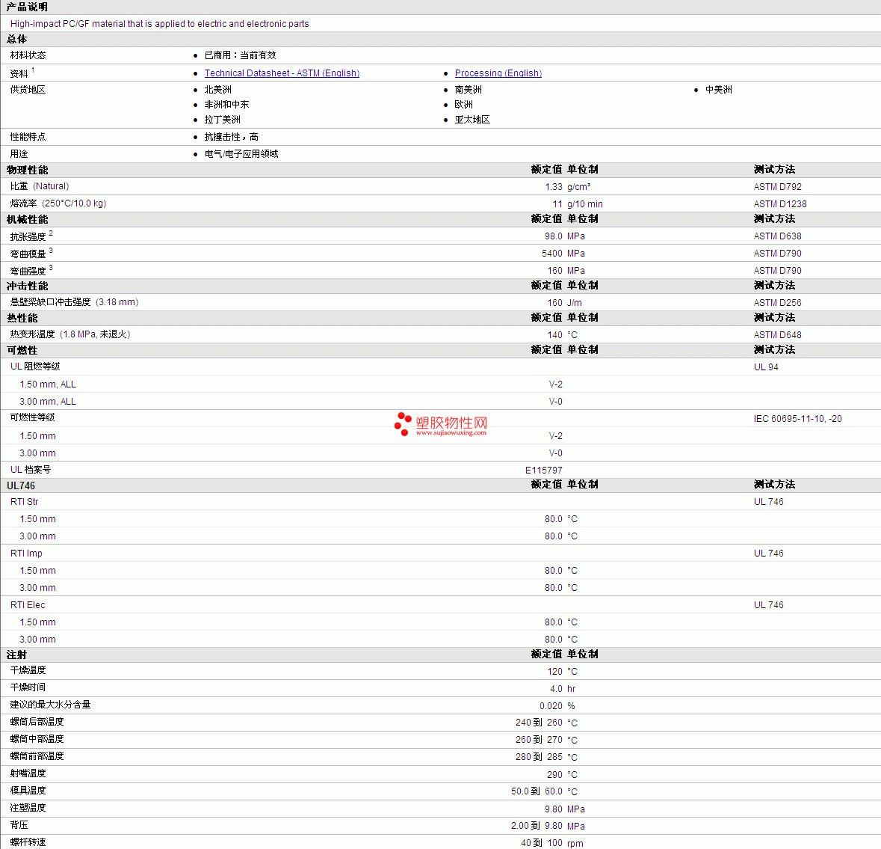The height and width of the screenshot is (849, 881).
Task: Click the 螺筒前部温度 row label
Action: pyautogui.click(x=37, y=756)
